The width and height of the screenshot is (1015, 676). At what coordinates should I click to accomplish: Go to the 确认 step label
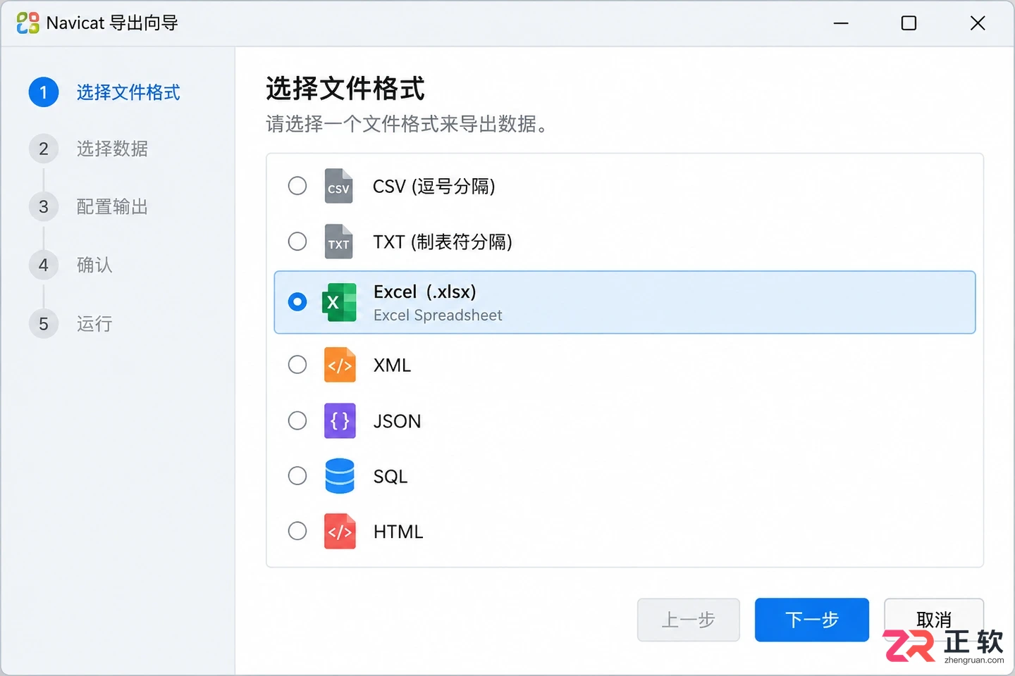94,265
